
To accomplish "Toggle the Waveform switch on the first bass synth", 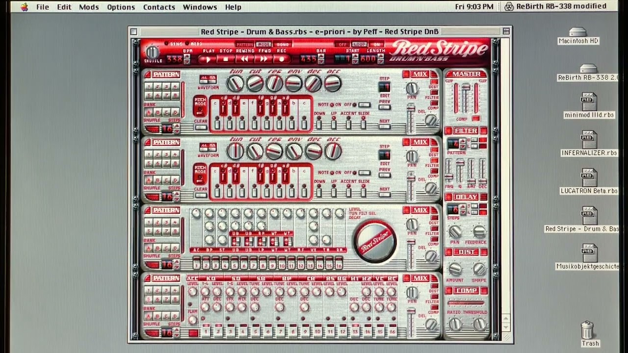I will click(x=208, y=79).
